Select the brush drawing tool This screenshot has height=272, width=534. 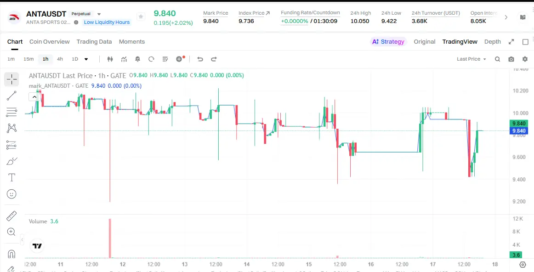[11, 161]
